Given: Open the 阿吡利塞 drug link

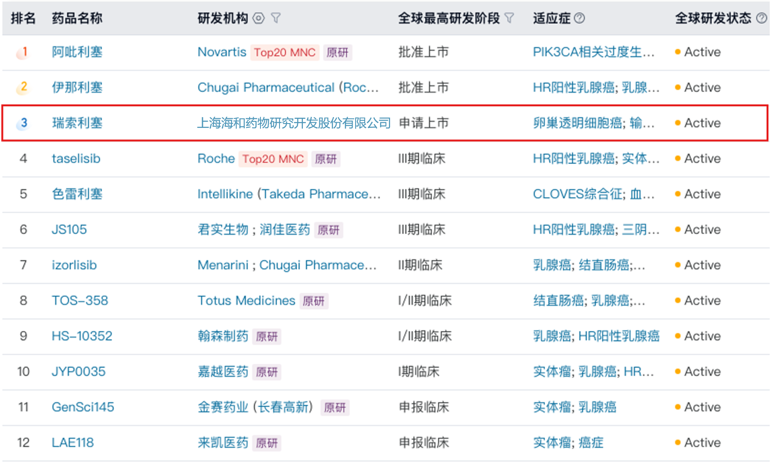Looking at the screenshot, I should (x=77, y=52).
